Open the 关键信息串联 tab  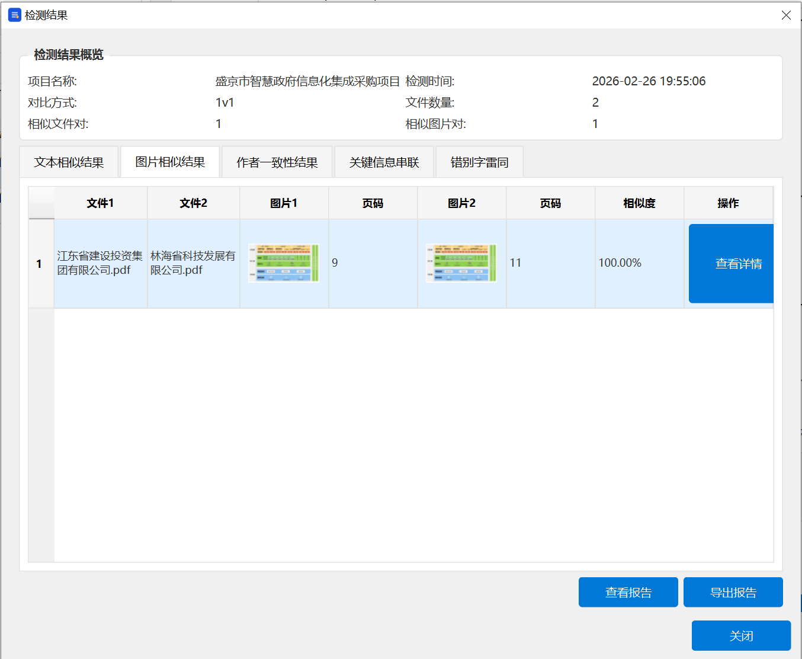pyautogui.click(x=384, y=161)
